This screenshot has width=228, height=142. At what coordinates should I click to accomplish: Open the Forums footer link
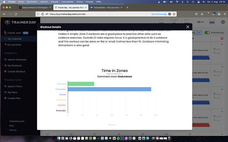pos(13,130)
